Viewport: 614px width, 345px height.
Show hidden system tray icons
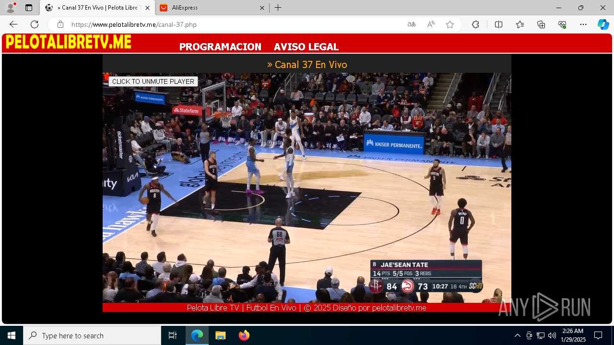[x=517, y=335]
